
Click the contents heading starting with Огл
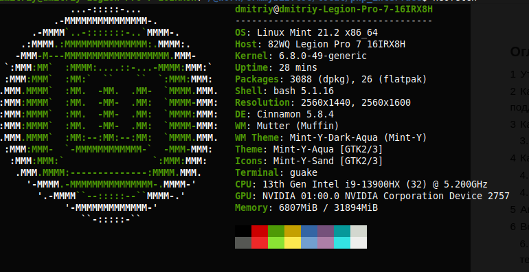tap(519, 52)
